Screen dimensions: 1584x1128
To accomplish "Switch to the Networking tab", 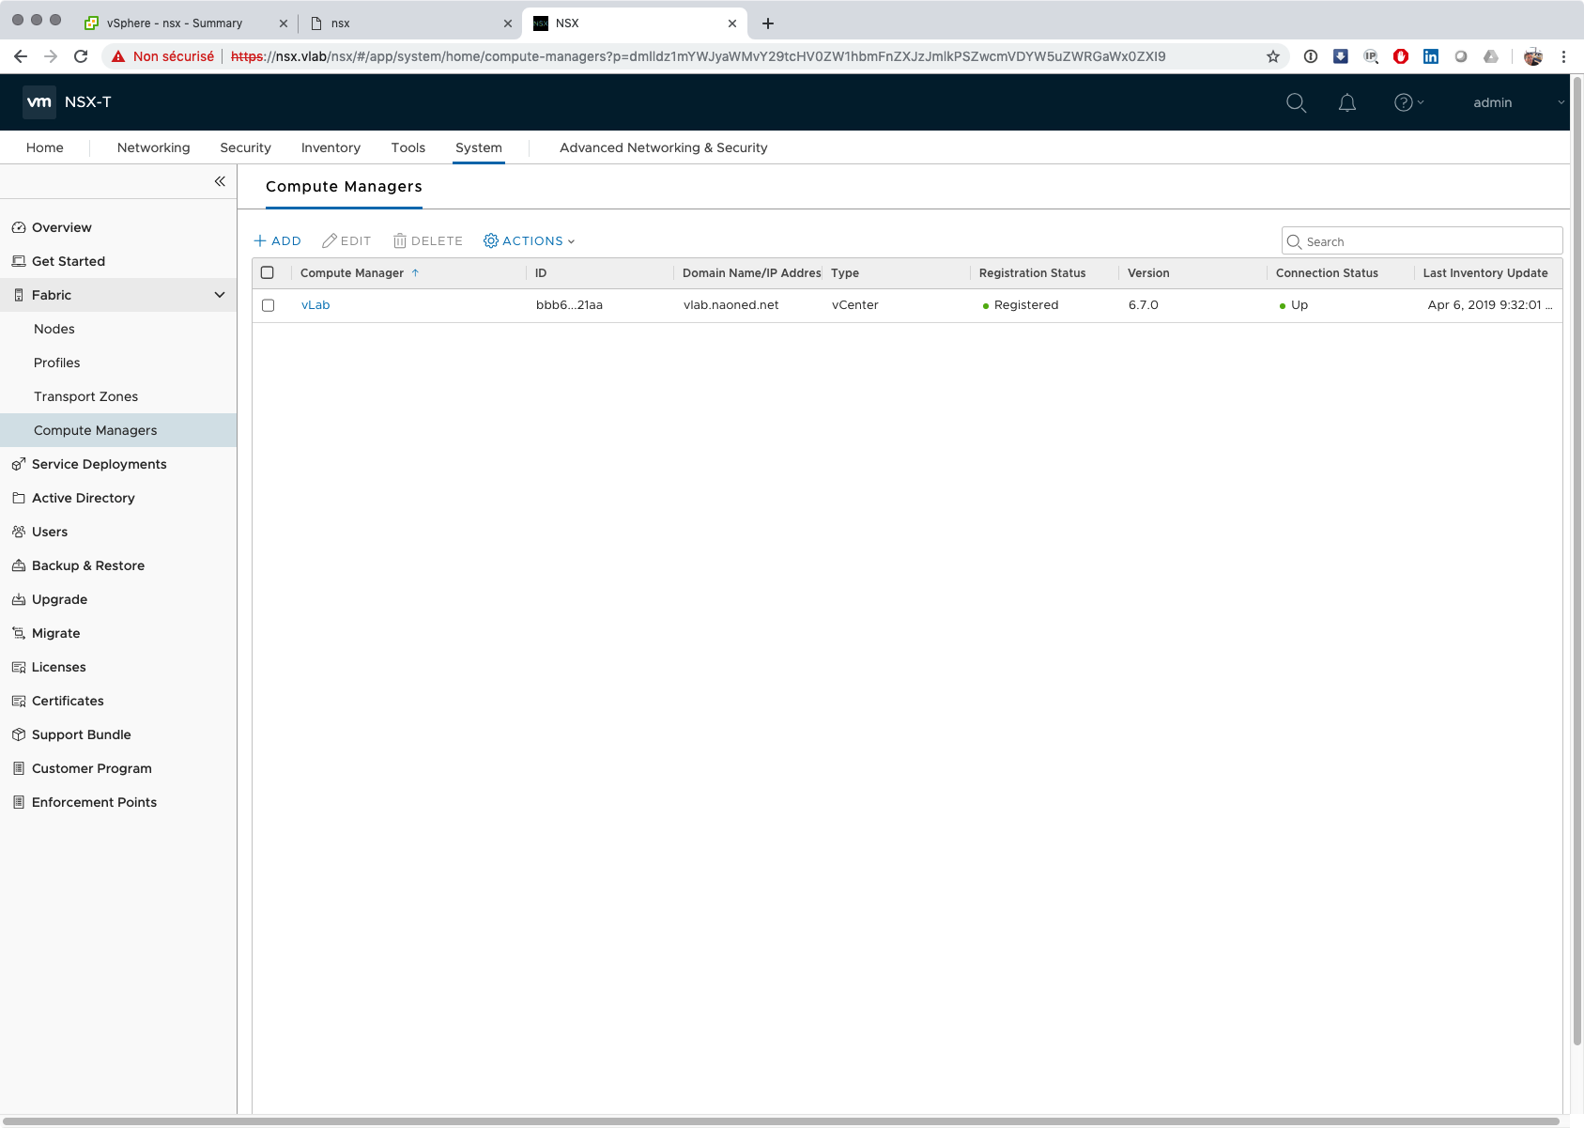I will (153, 147).
